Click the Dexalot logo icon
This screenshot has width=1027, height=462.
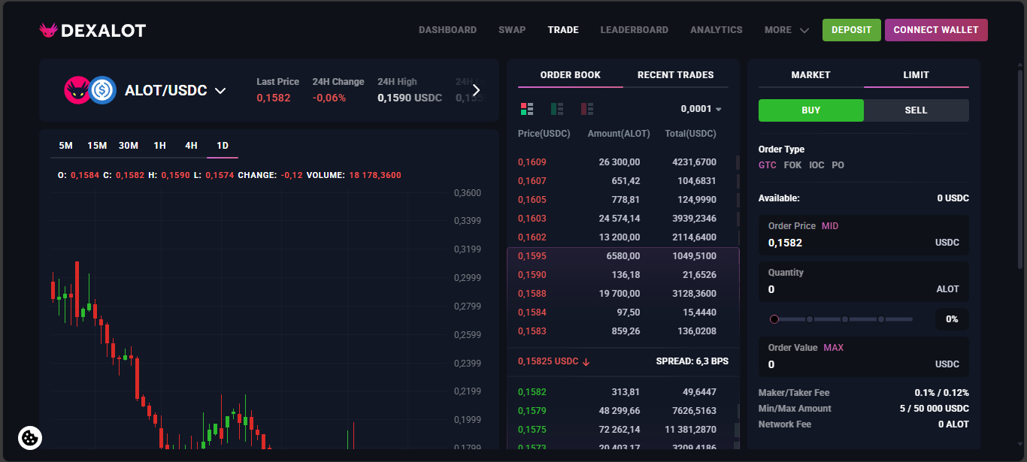coord(49,30)
